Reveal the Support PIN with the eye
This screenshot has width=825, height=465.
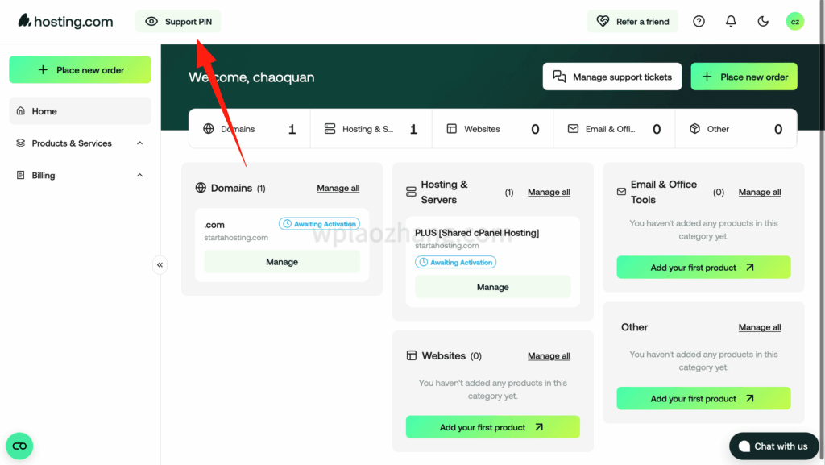tap(151, 22)
